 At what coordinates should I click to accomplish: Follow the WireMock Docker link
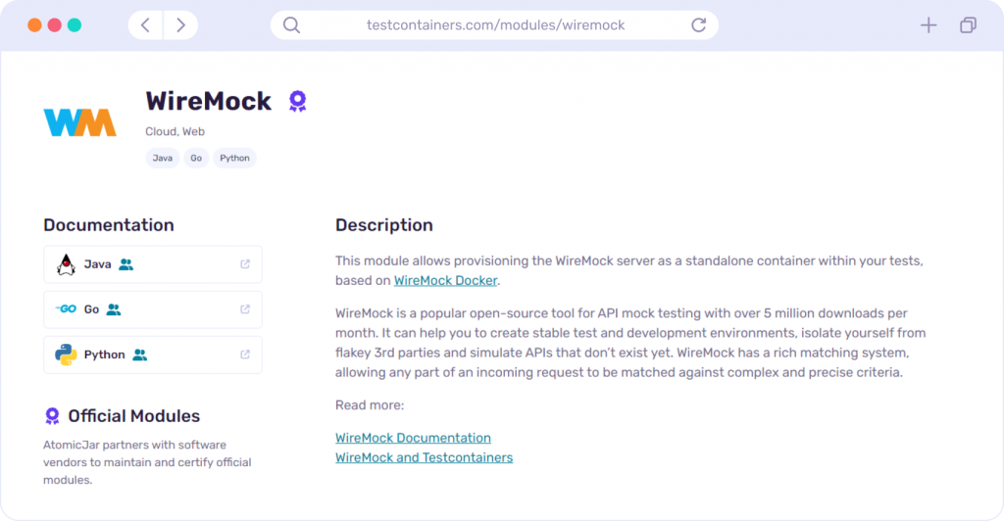coord(446,281)
